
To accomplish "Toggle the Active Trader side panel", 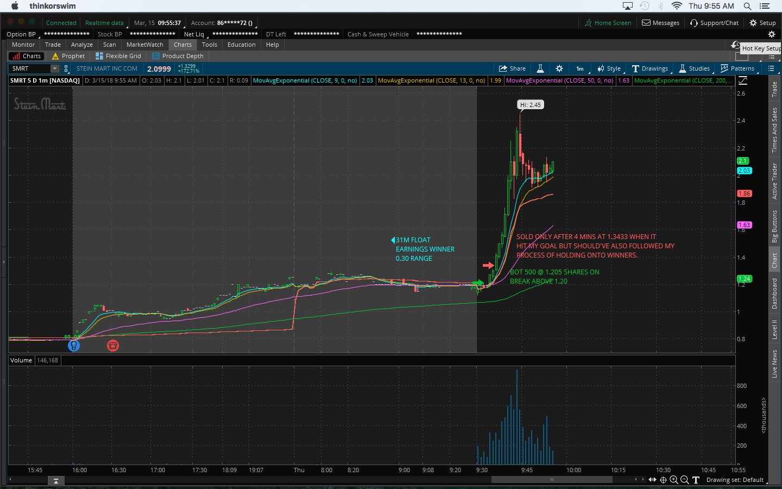I will 774,181.
